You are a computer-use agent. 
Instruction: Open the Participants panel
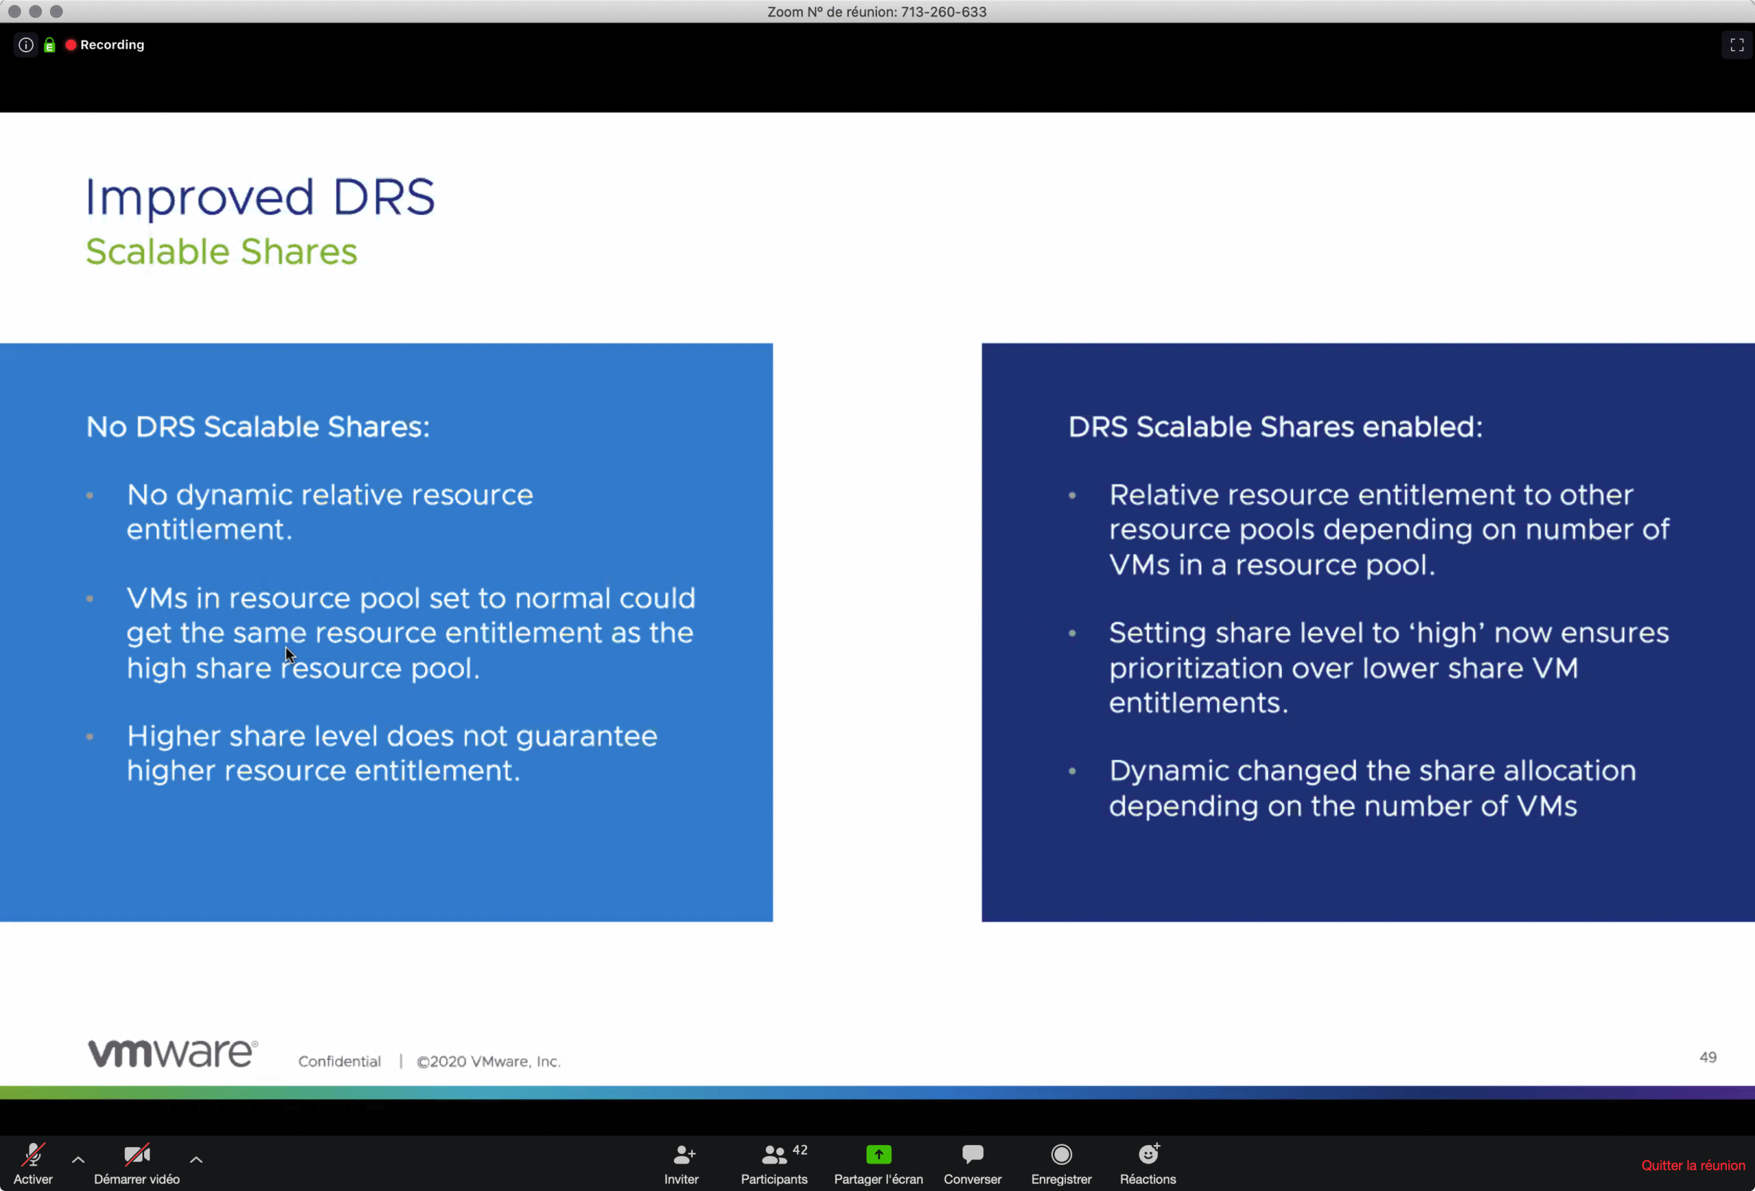click(774, 1155)
